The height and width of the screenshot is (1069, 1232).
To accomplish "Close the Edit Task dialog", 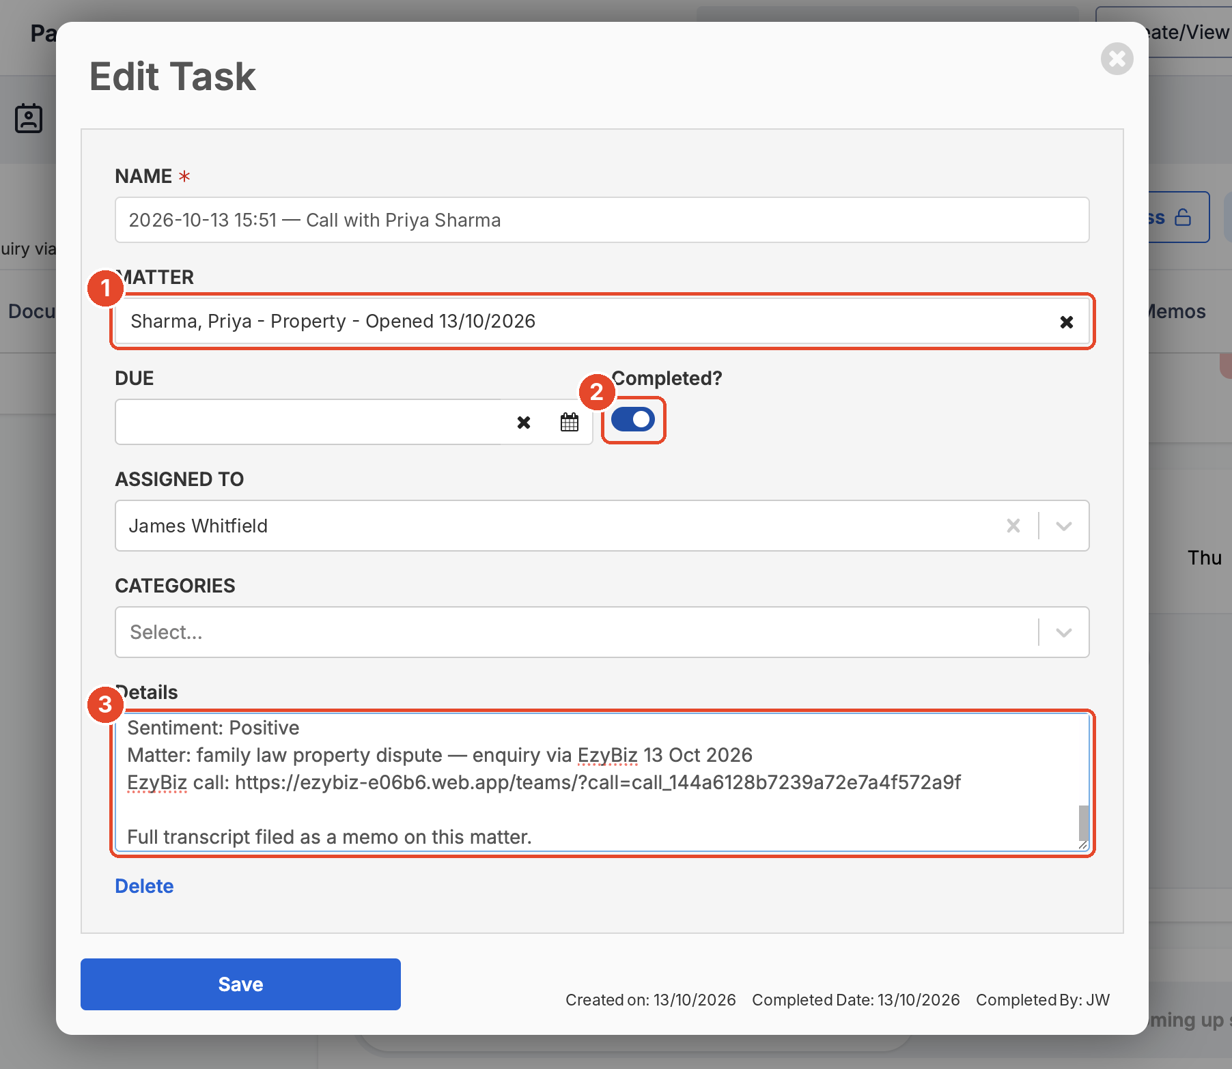I will point(1117,59).
